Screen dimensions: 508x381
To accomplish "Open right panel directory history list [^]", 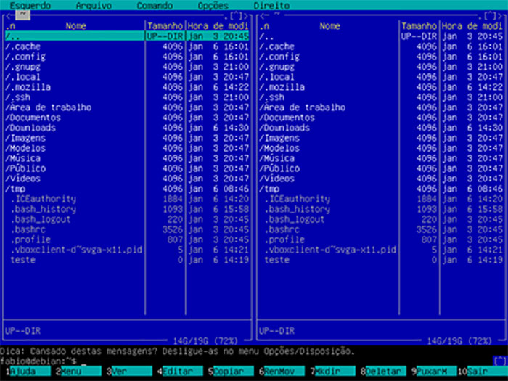I will (x=490, y=15).
